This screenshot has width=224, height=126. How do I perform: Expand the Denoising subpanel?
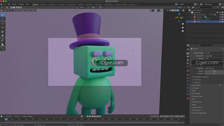pos(197,80)
